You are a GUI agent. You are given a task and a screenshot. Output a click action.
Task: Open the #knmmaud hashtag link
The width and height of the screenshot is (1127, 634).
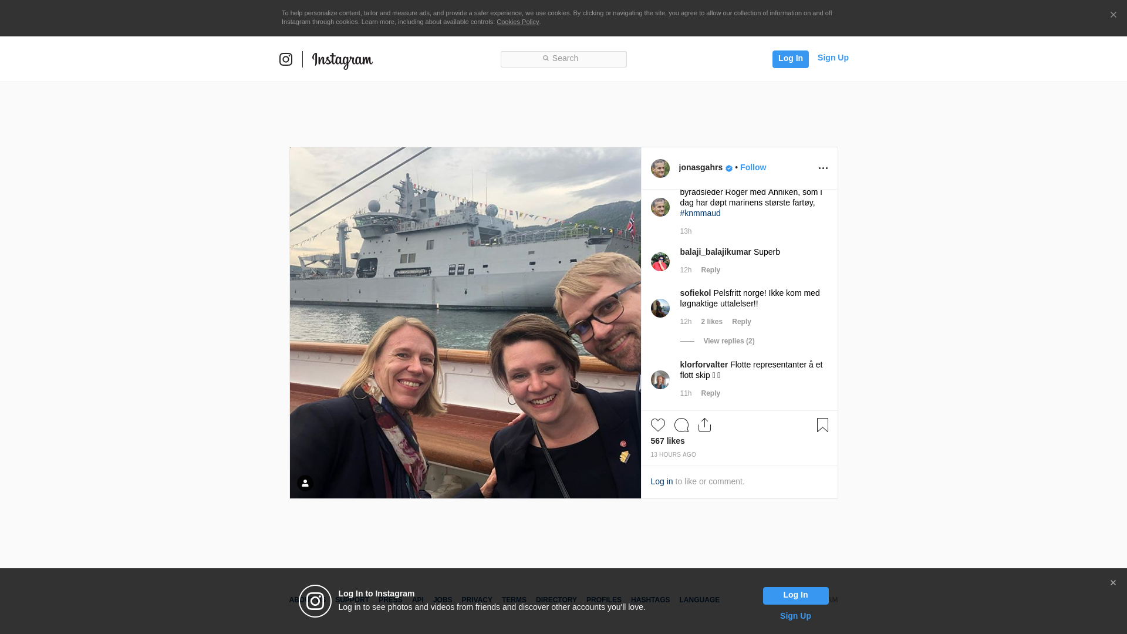700,213
